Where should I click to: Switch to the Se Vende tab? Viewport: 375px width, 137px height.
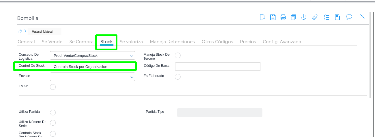click(52, 42)
